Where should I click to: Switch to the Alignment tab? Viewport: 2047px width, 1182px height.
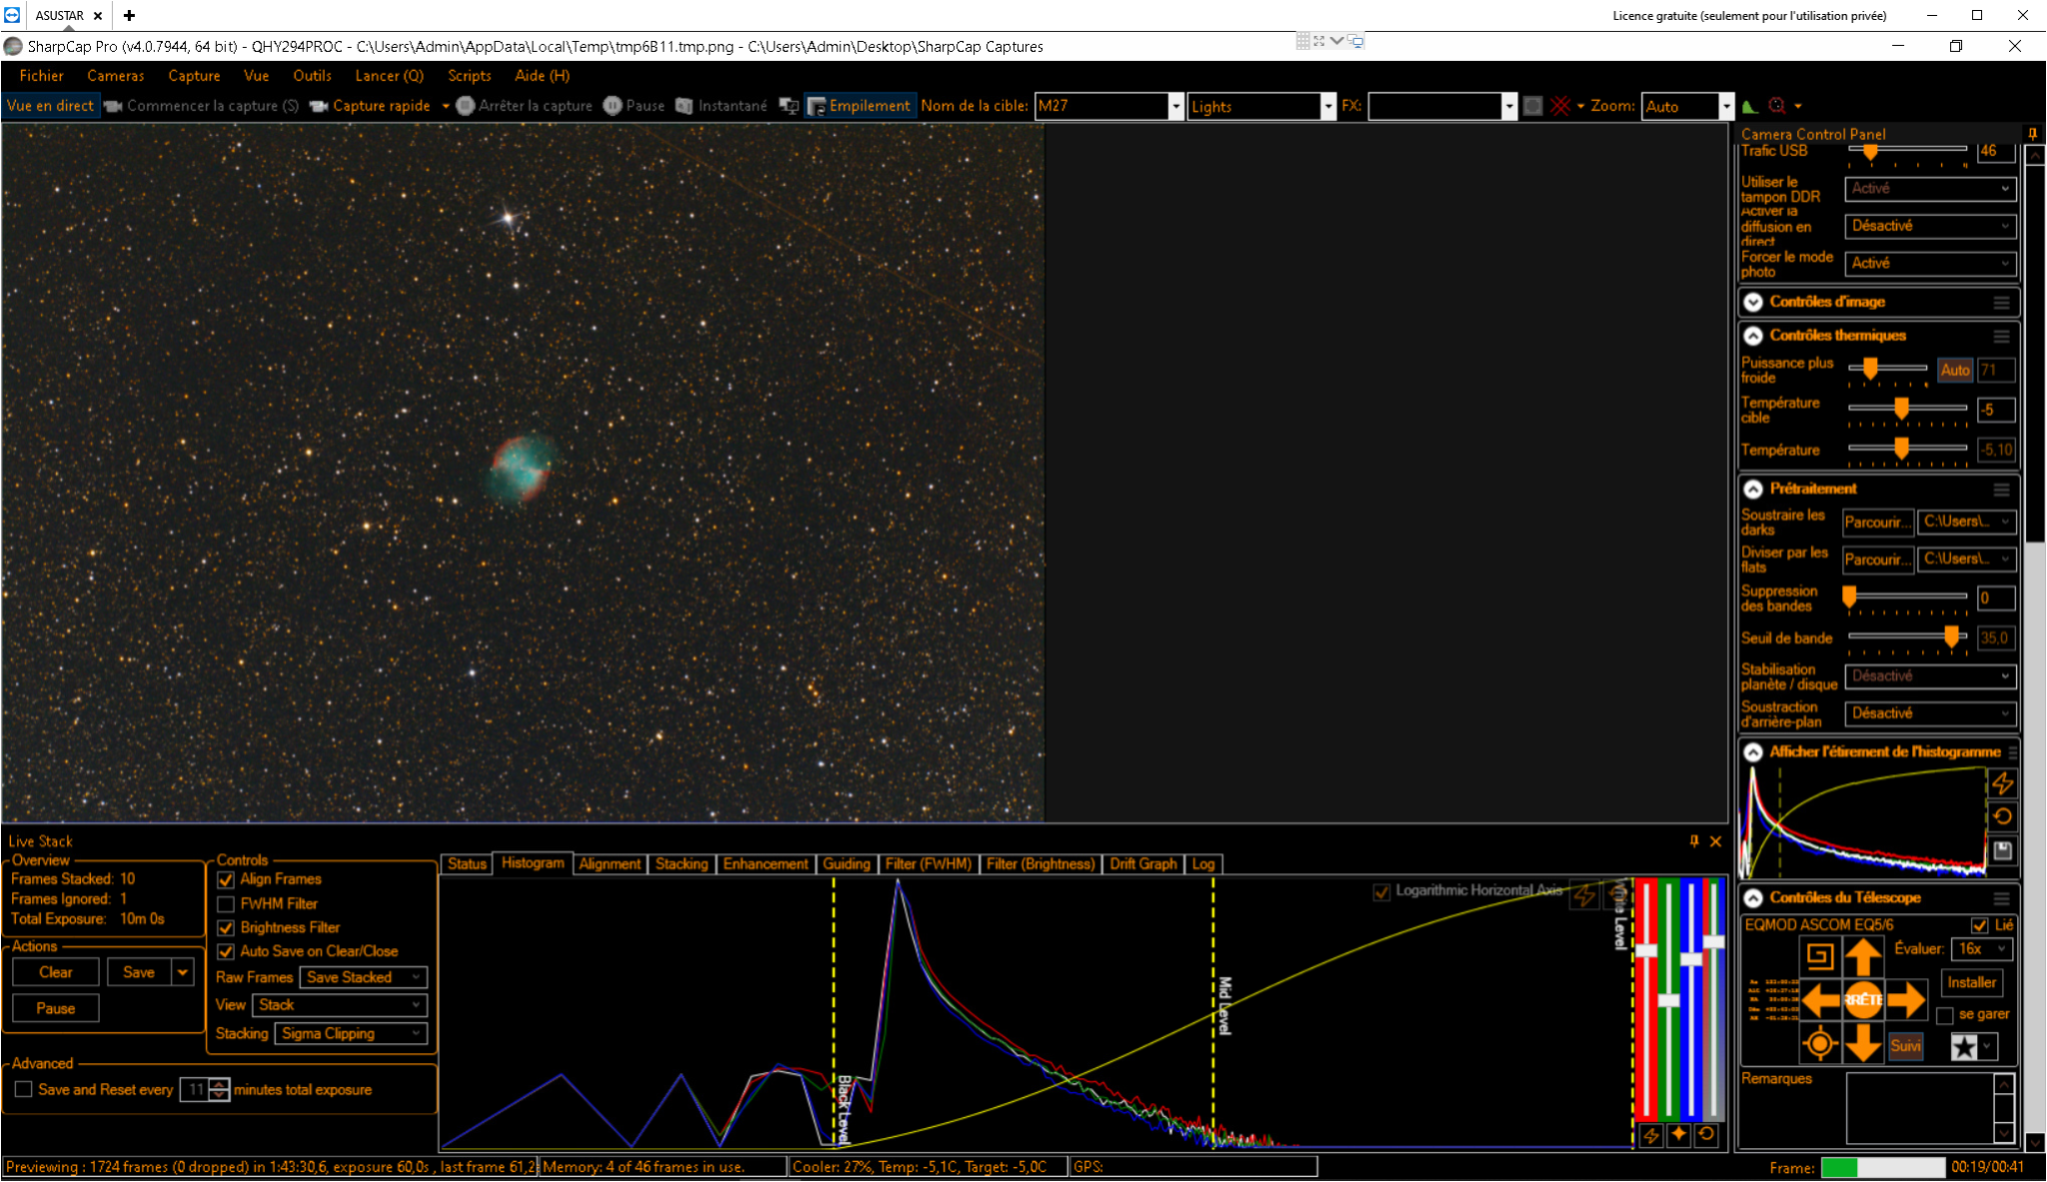click(610, 864)
